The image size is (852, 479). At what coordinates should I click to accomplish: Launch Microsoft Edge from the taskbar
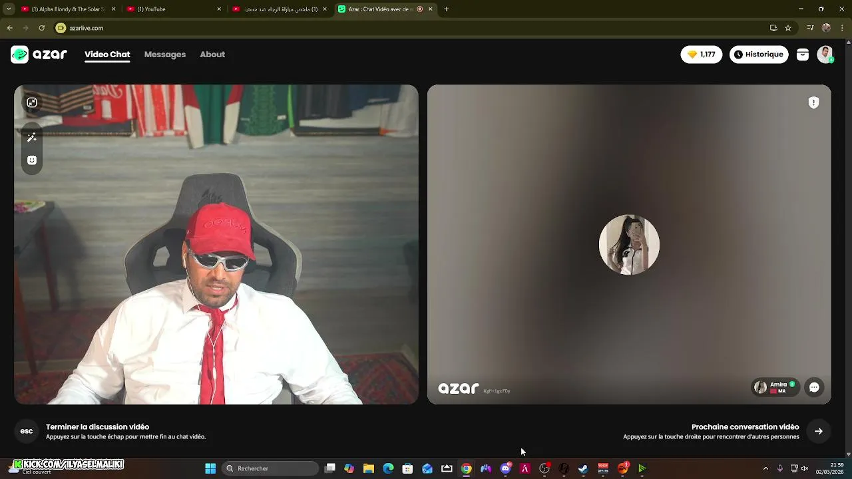(x=388, y=468)
